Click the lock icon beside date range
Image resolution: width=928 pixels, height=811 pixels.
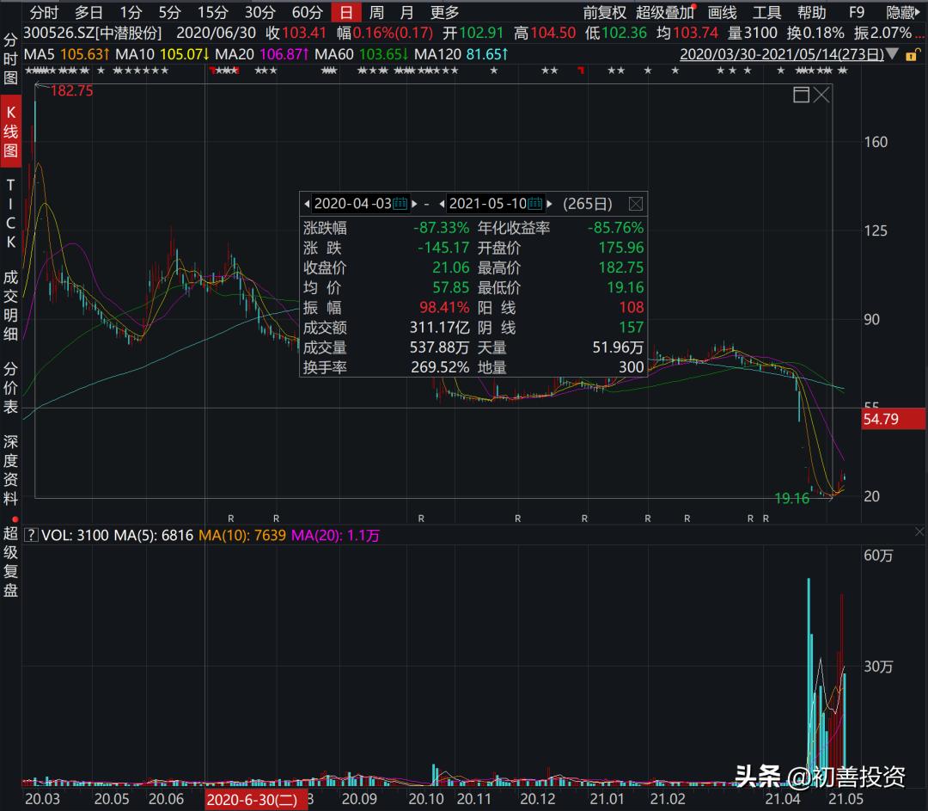(913, 54)
